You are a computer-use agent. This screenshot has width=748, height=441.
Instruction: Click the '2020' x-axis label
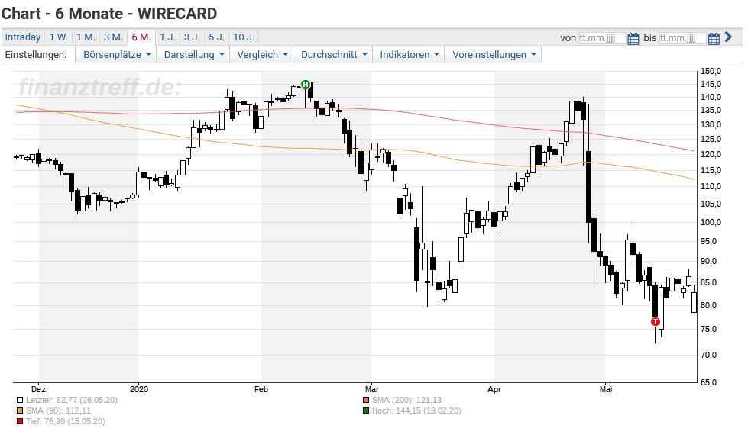139,389
